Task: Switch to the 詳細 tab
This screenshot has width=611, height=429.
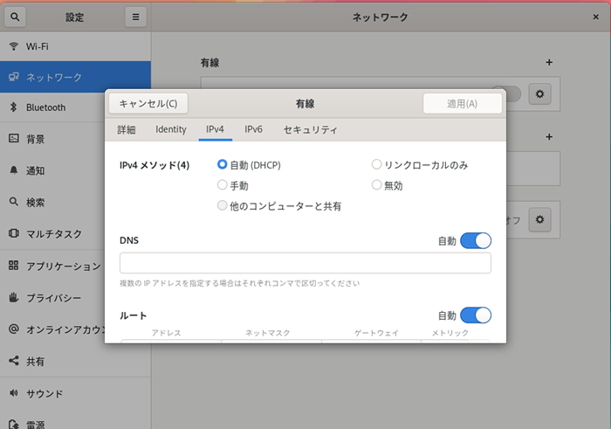Action: [x=127, y=129]
